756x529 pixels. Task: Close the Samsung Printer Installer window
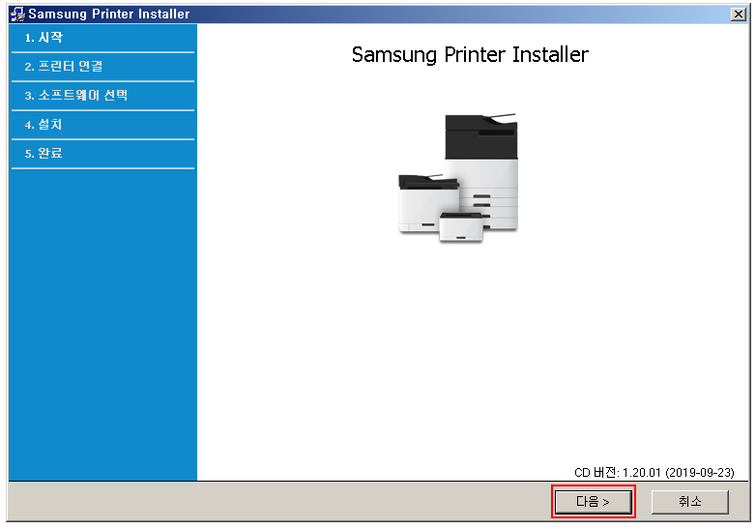(x=739, y=14)
